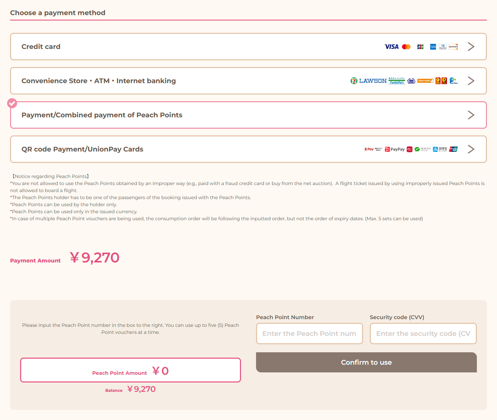Focus the Security code (CVV) input

click(423, 334)
